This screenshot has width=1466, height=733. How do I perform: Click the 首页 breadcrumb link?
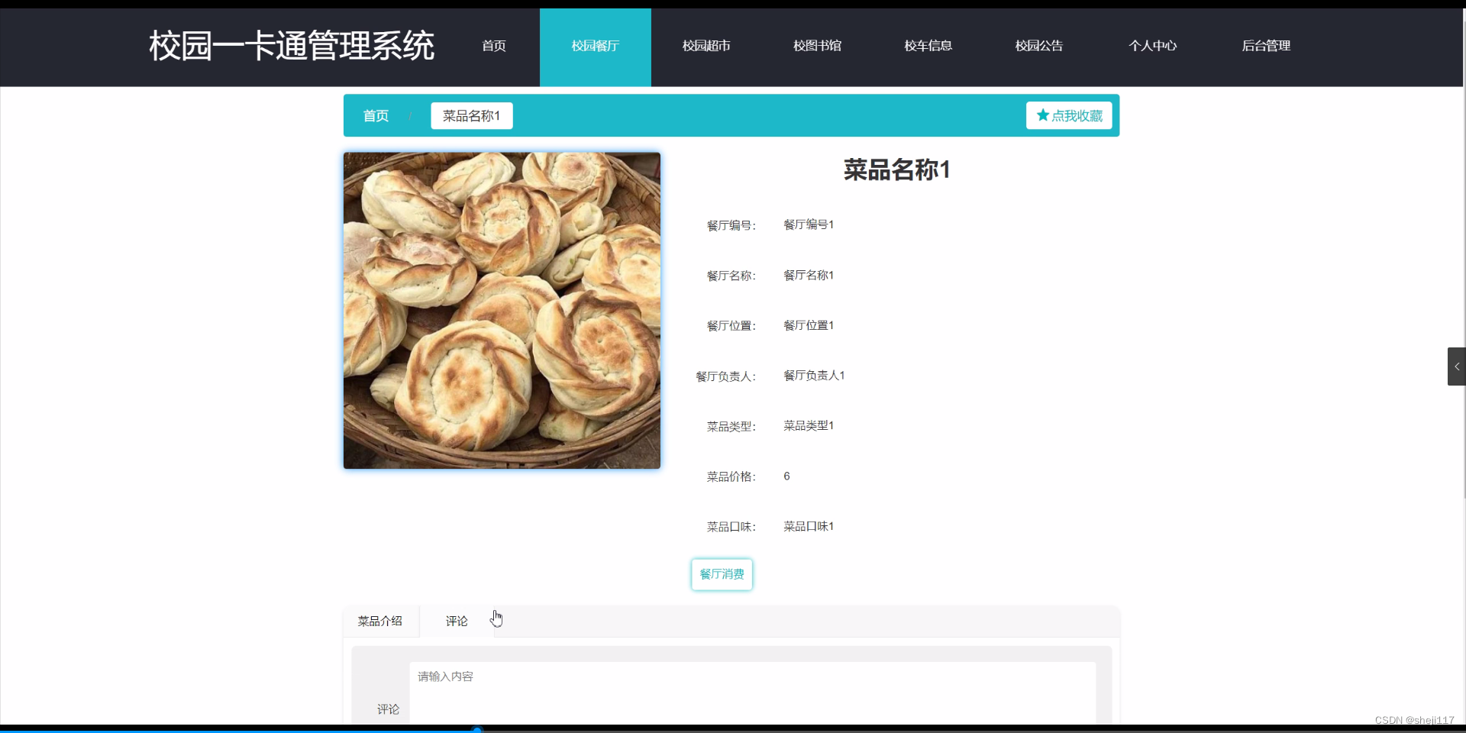(x=375, y=115)
